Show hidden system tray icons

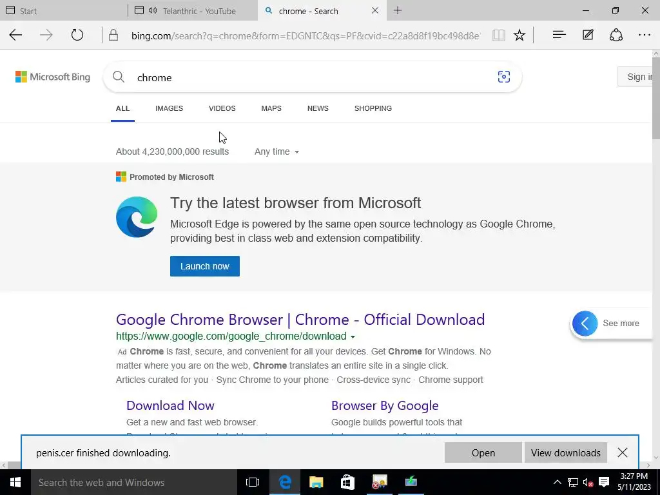[557, 482]
